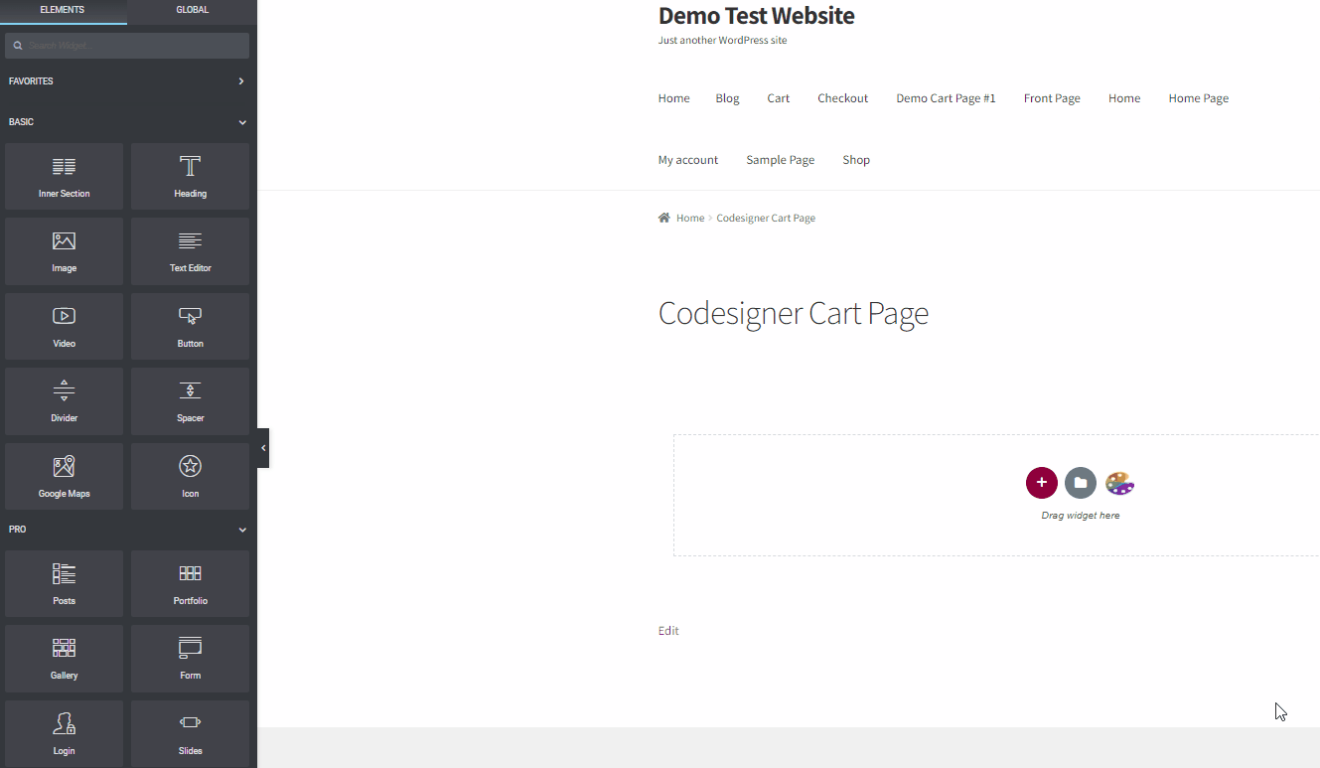This screenshot has height=768, width=1320.
Task: Select the Gallery widget
Action: point(64,659)
